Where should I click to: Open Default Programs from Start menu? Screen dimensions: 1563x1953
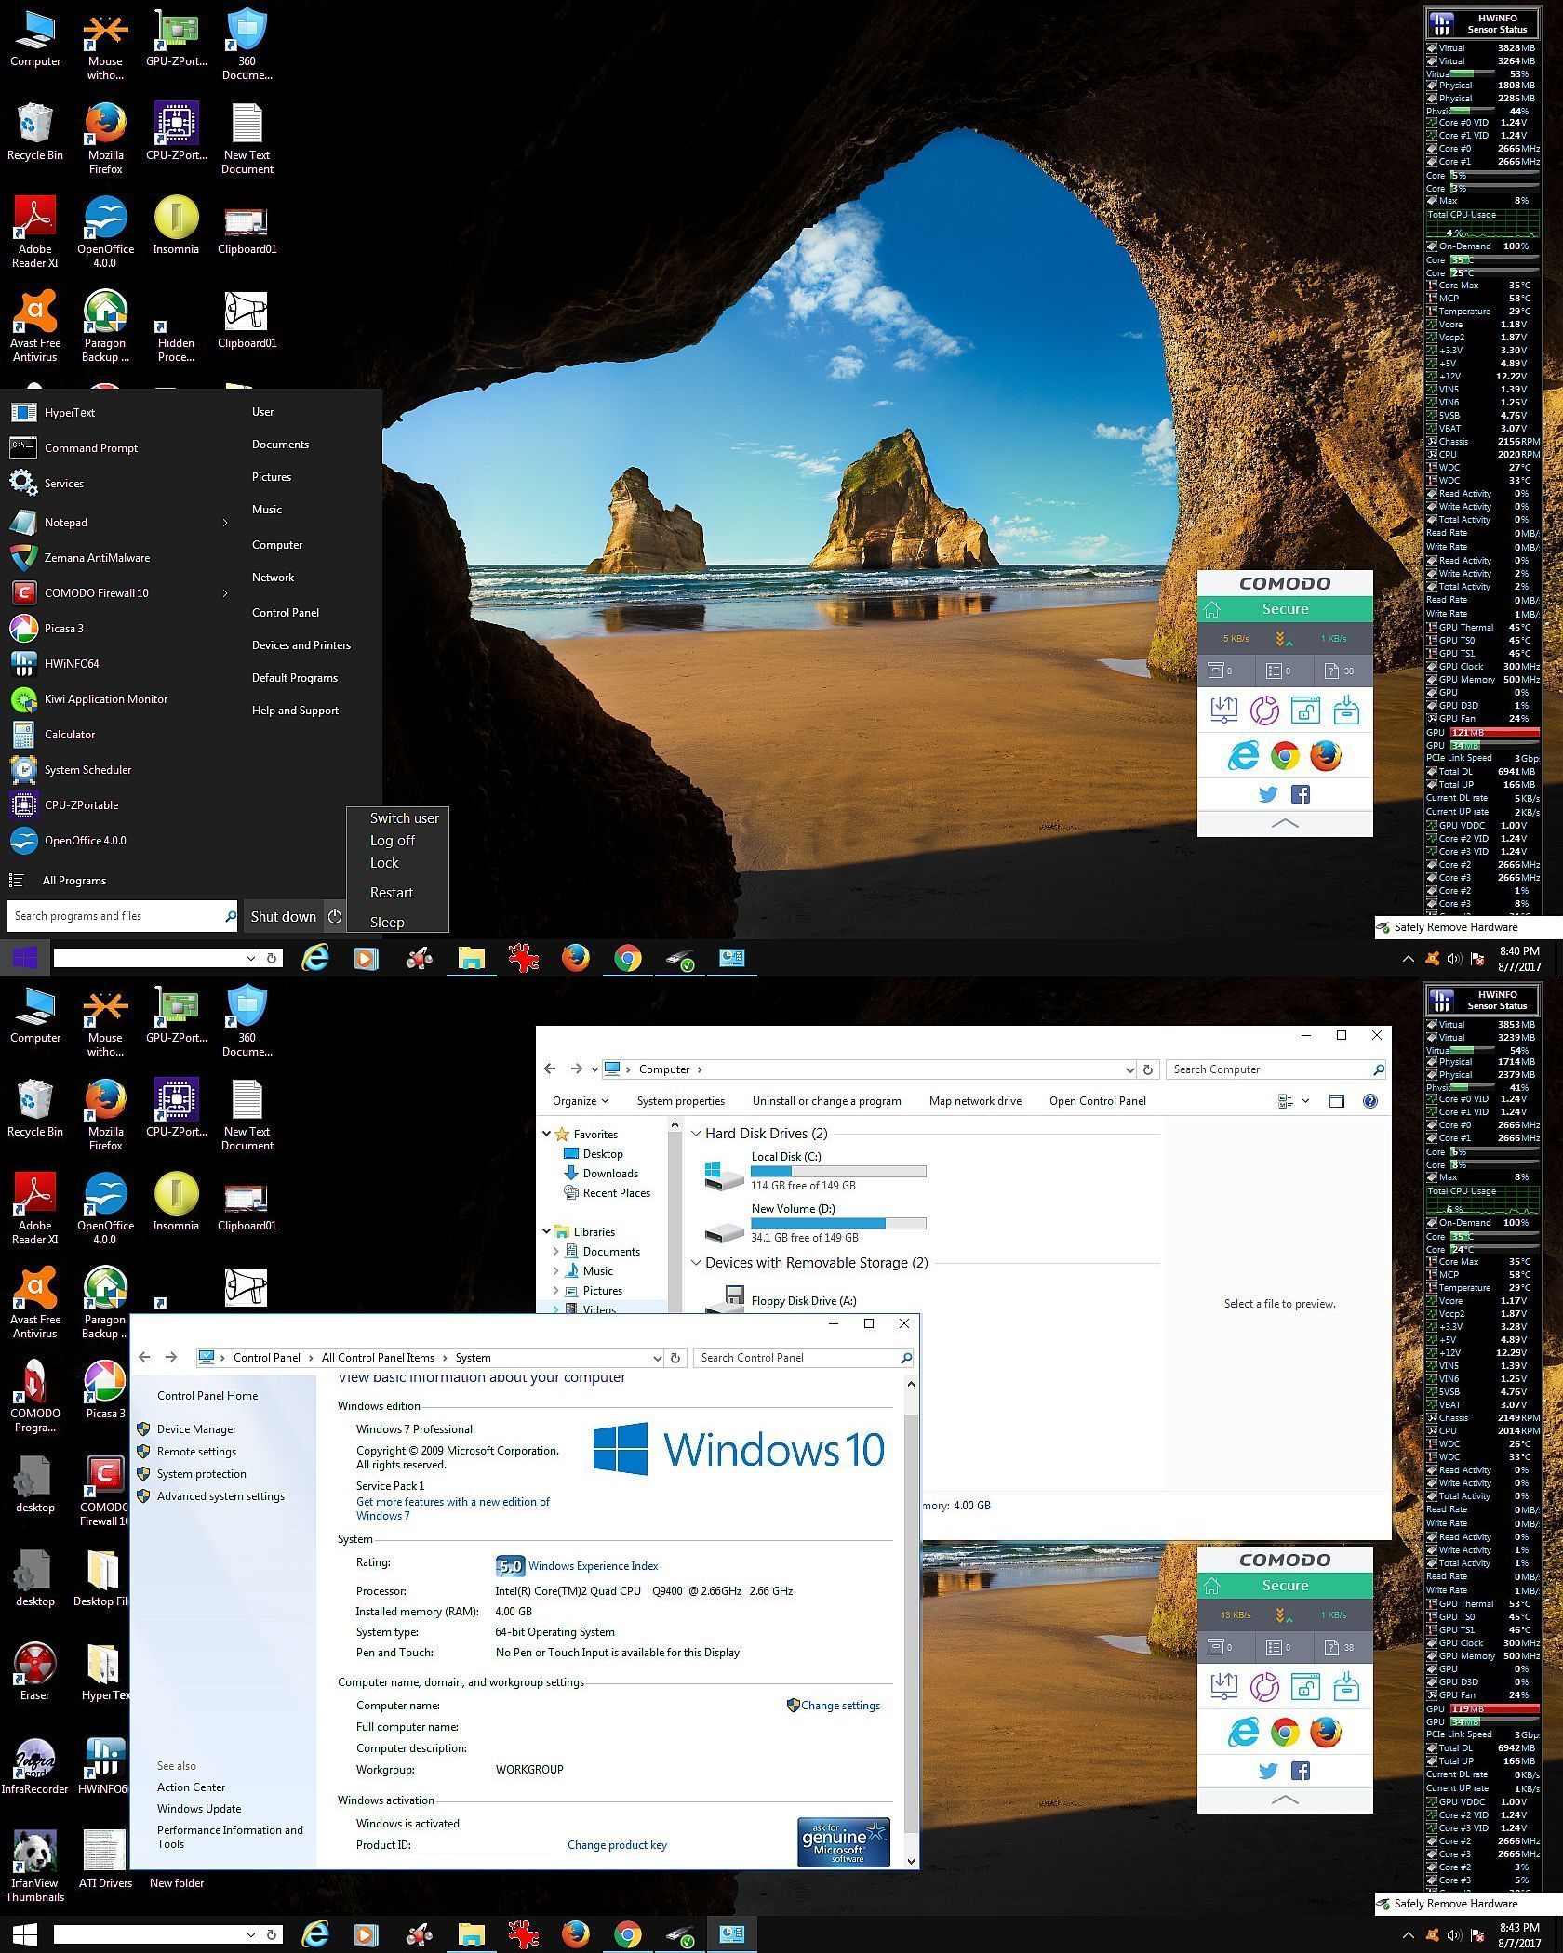point(295,678)
